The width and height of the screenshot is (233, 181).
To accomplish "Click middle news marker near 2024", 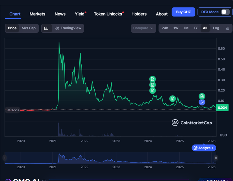I will pos(153,85).
